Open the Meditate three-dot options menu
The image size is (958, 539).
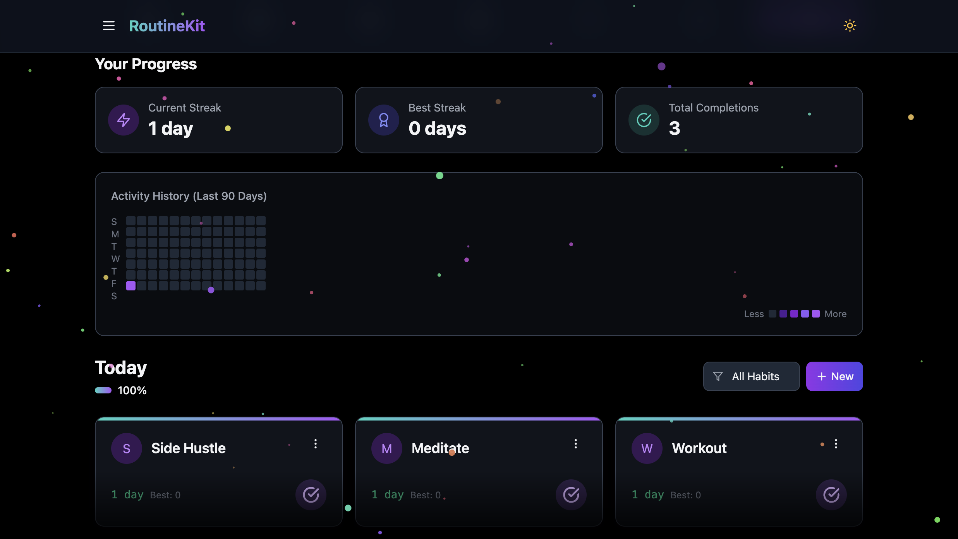click(576, 444)
